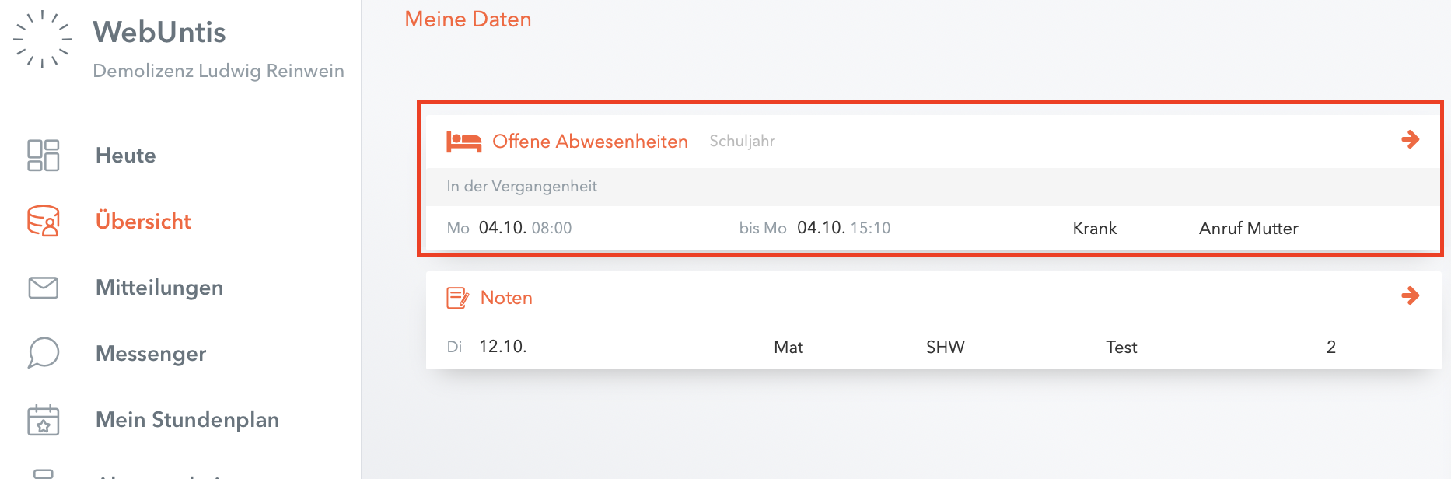Open the Mitteilungen menu entry
Viewport: 1451px width, 479px height.
159,288
